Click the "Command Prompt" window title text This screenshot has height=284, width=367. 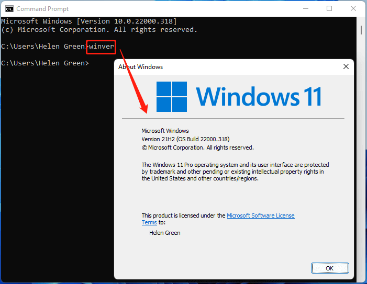[42, 9]
